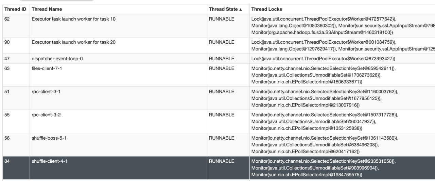Expand the task 20 worker thread row
Image resolution: width=435 pixels, height=181 pixels.
point(73,42)
